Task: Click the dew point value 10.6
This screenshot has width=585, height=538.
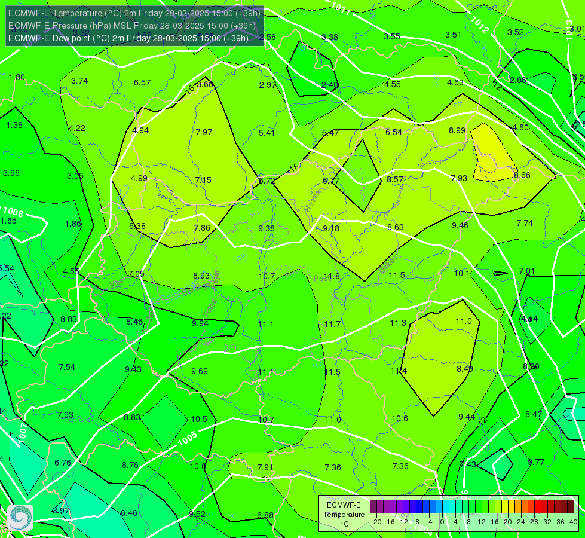Action: pyautogui.click(x=400, y=418)
